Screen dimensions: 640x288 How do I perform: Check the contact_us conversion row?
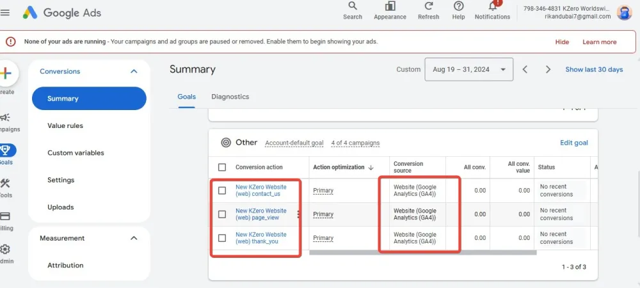(222, 191)
